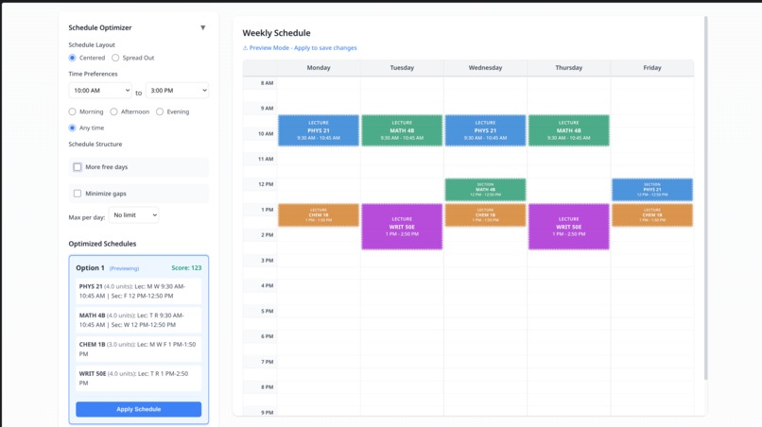Open Monday CHEM 1B lecture block
The width and height of the screenshot is (762, 427).
(319, 215)
